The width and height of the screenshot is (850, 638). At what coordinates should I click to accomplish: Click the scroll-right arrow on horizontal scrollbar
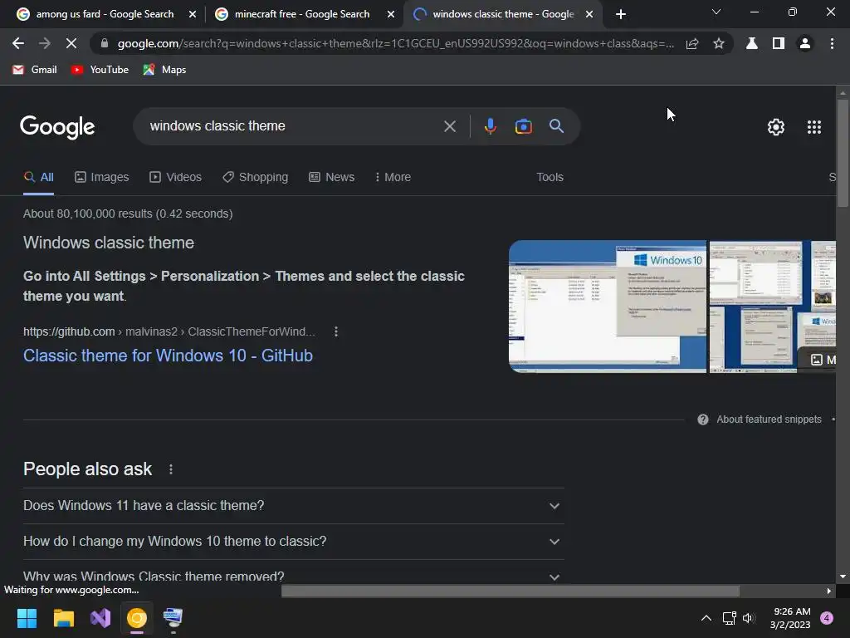(x=829, y=591)
